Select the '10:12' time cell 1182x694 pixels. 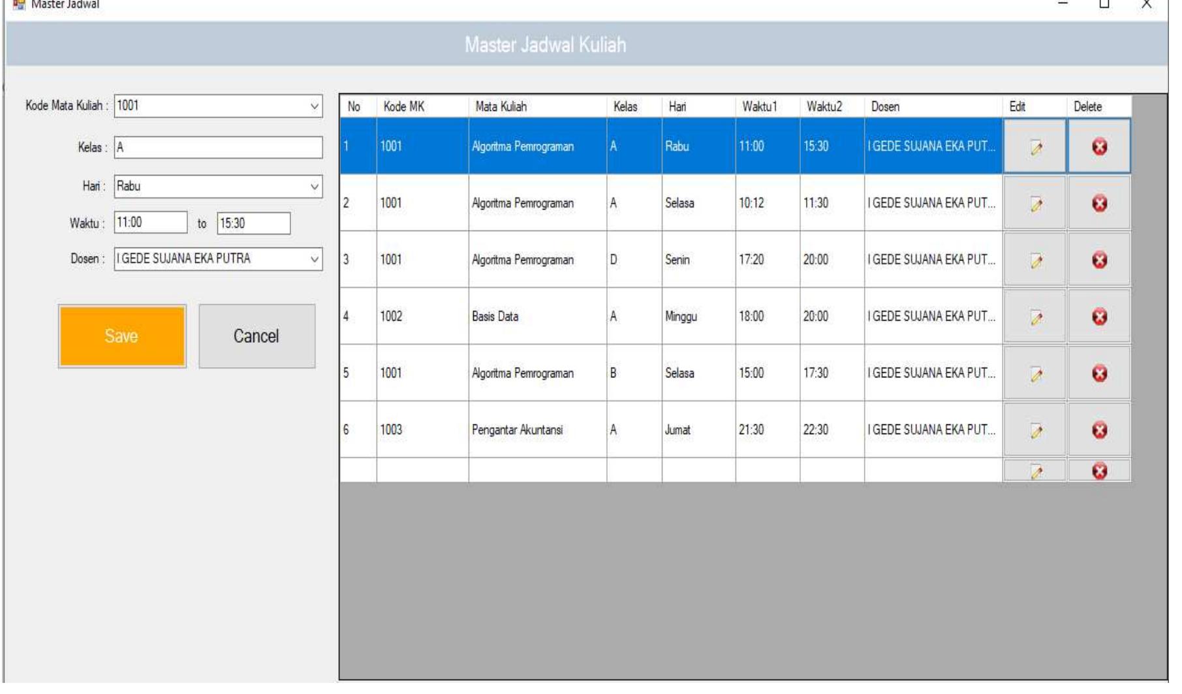click(x=768, y=203)
